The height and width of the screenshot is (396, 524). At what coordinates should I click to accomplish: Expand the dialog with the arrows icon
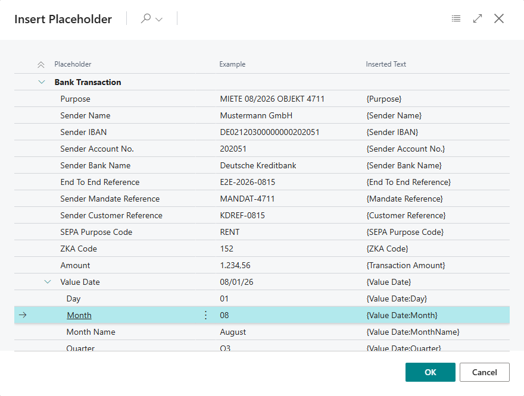[478, 18]
